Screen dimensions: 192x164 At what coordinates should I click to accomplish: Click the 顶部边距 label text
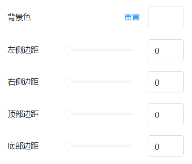tap(23, 114)
